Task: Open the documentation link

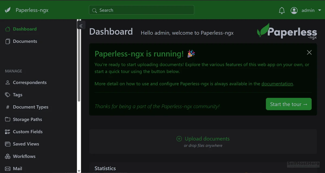Action: coord(277,84)
